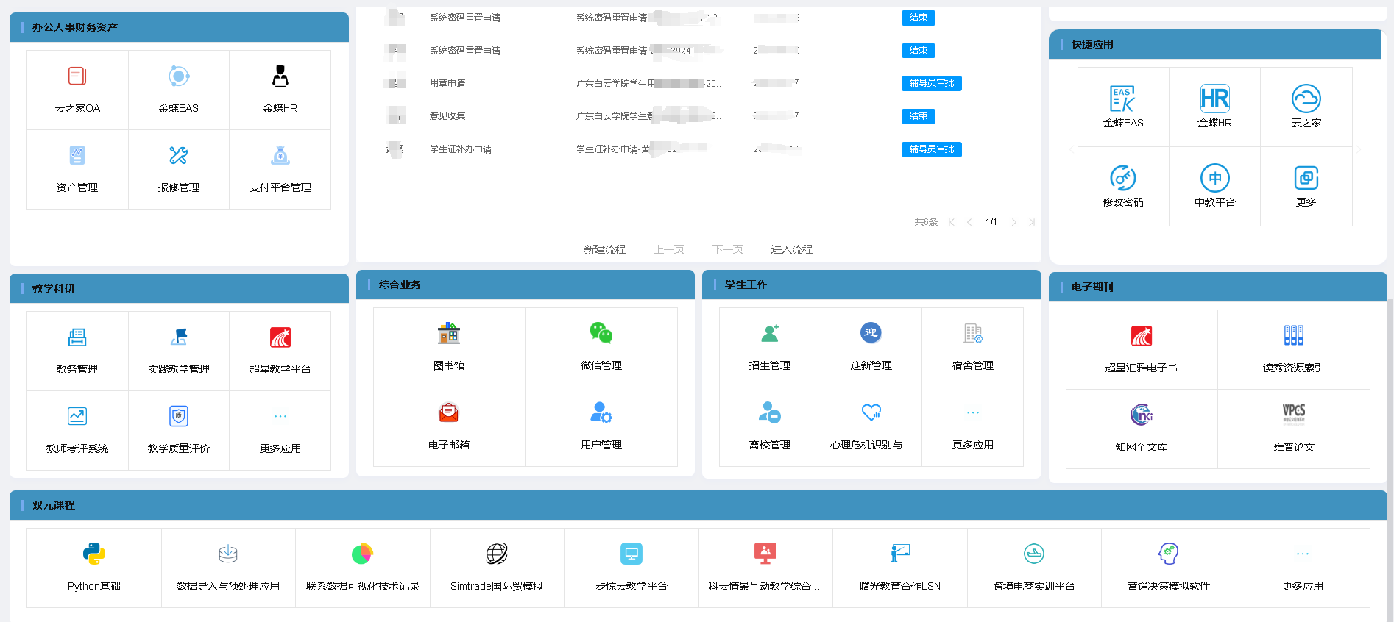Expand 更多应用 in 教学科研 panel
This screenshot has width=1394, height=622.
coord(280,418)
